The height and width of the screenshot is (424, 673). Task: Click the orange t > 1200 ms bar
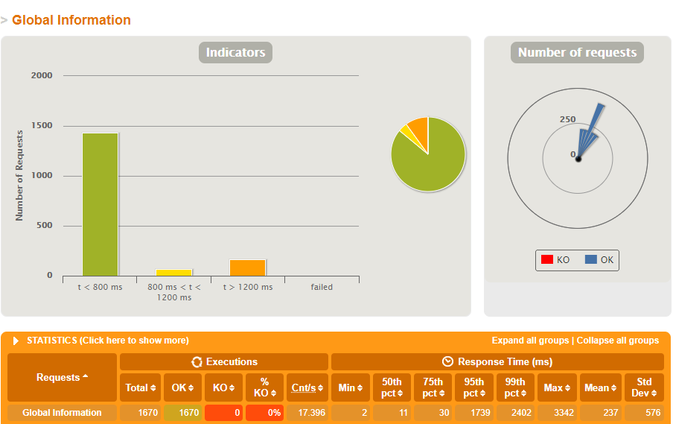click(247, 268)
